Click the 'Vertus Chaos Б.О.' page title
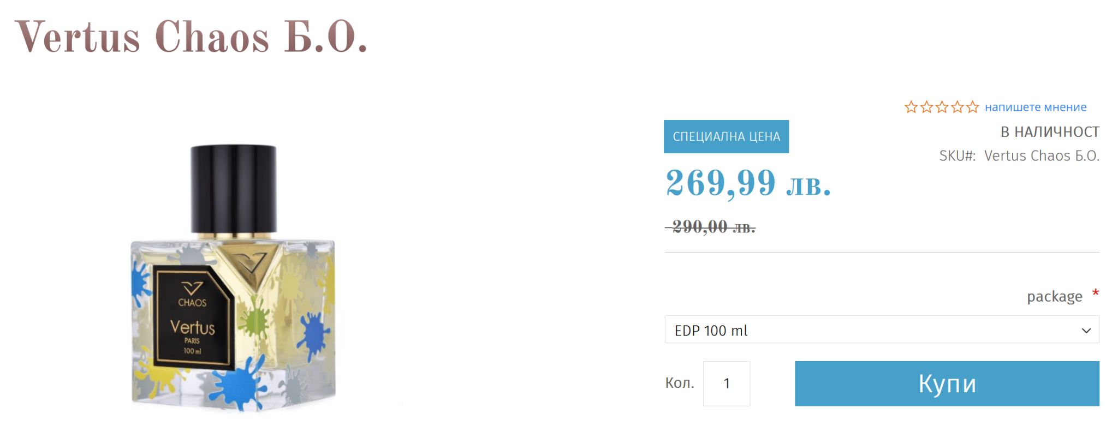The width and height of the screenshot is (1118, 426). [191, 37]
